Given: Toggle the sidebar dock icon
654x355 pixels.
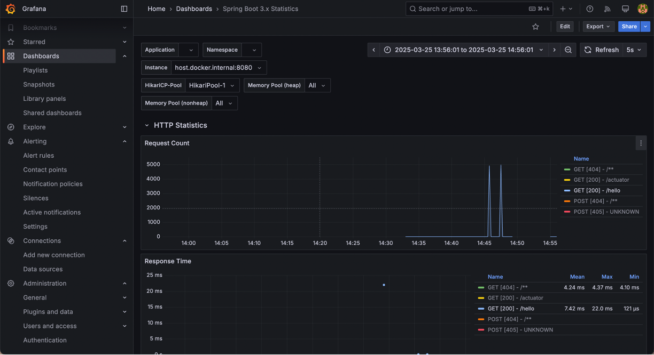Looking at the screenshot, I should (124, 9).
